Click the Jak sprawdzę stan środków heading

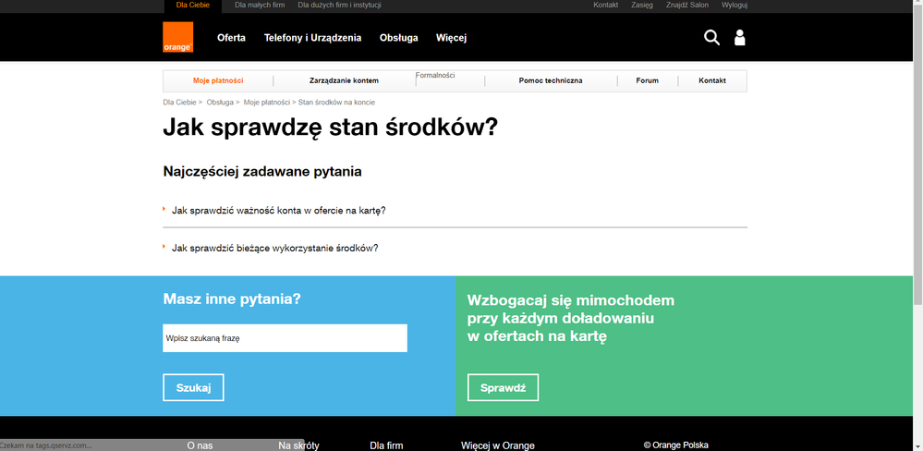330,128
